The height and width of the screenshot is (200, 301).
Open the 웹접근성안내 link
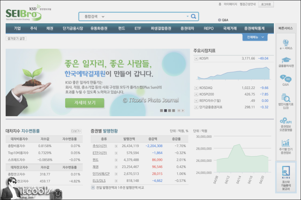point(248,4)
